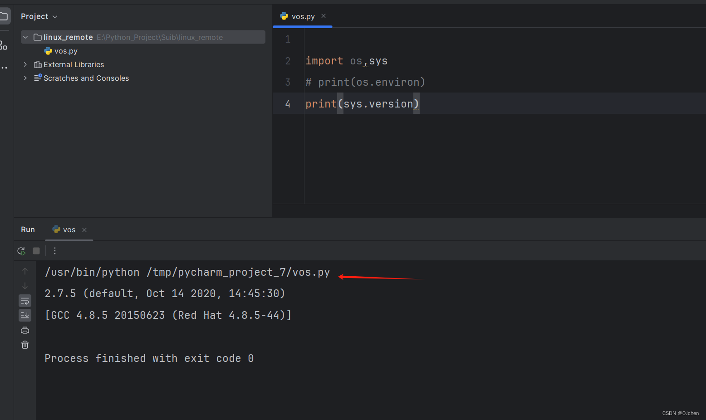Open the Structure tool window icon
Image resolution: width=706 pixels, height=420 pixels.
[4, 45]
